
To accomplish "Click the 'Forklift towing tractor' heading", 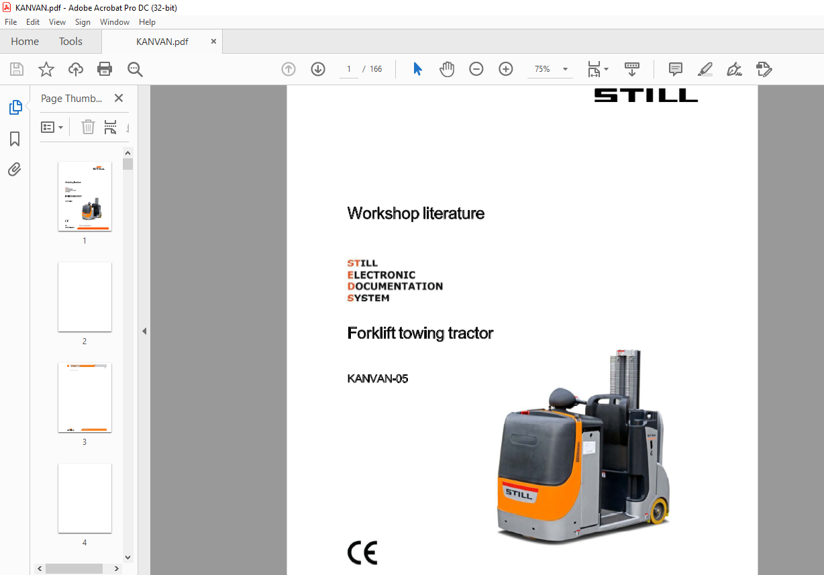I will click(x=420, y=333).
